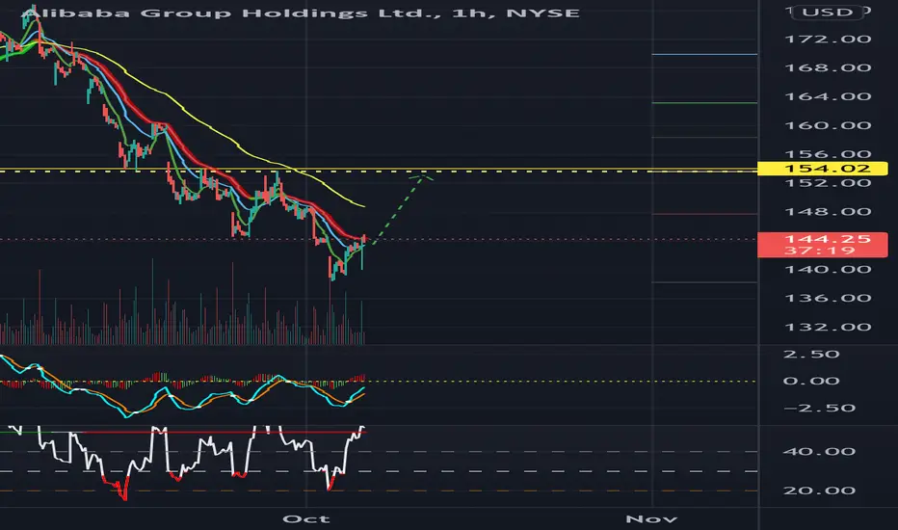The image size is (898, 530).
Task: Click the 172.00 price axis value
Action: 828,39
